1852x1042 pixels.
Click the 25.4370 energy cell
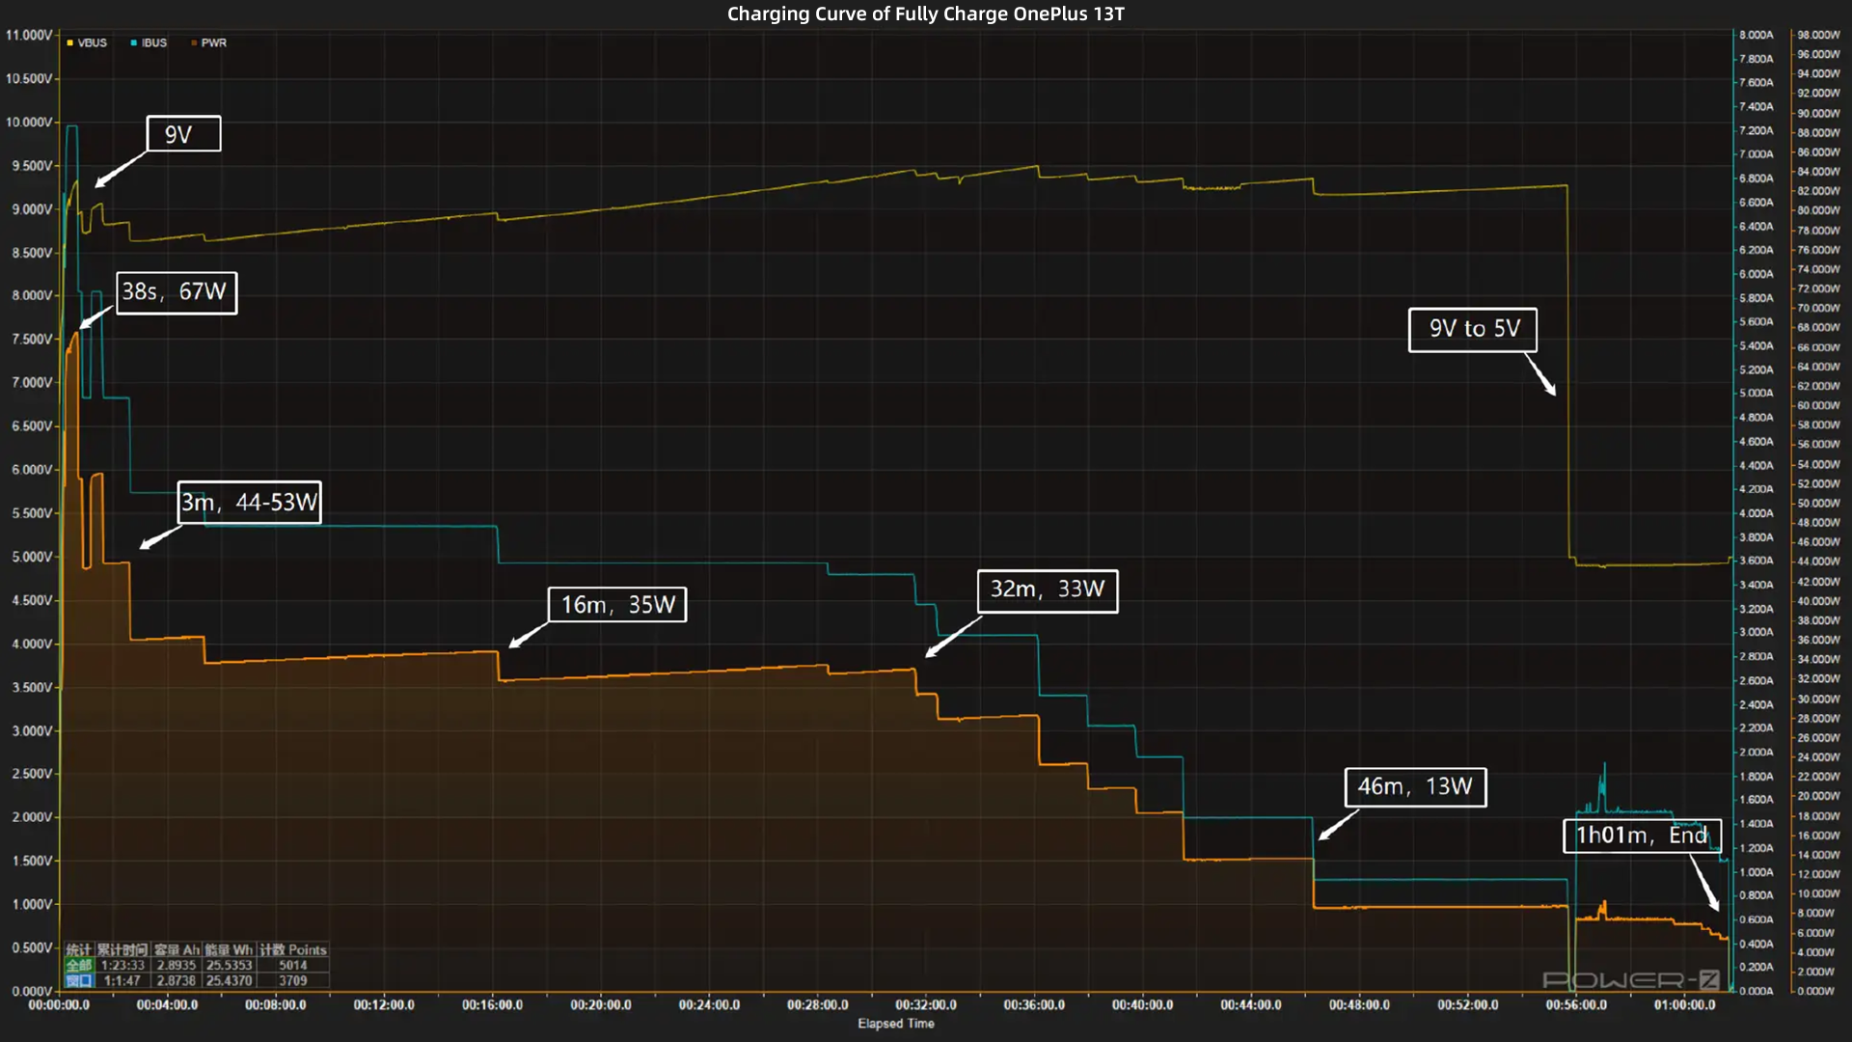coord(230,980)
